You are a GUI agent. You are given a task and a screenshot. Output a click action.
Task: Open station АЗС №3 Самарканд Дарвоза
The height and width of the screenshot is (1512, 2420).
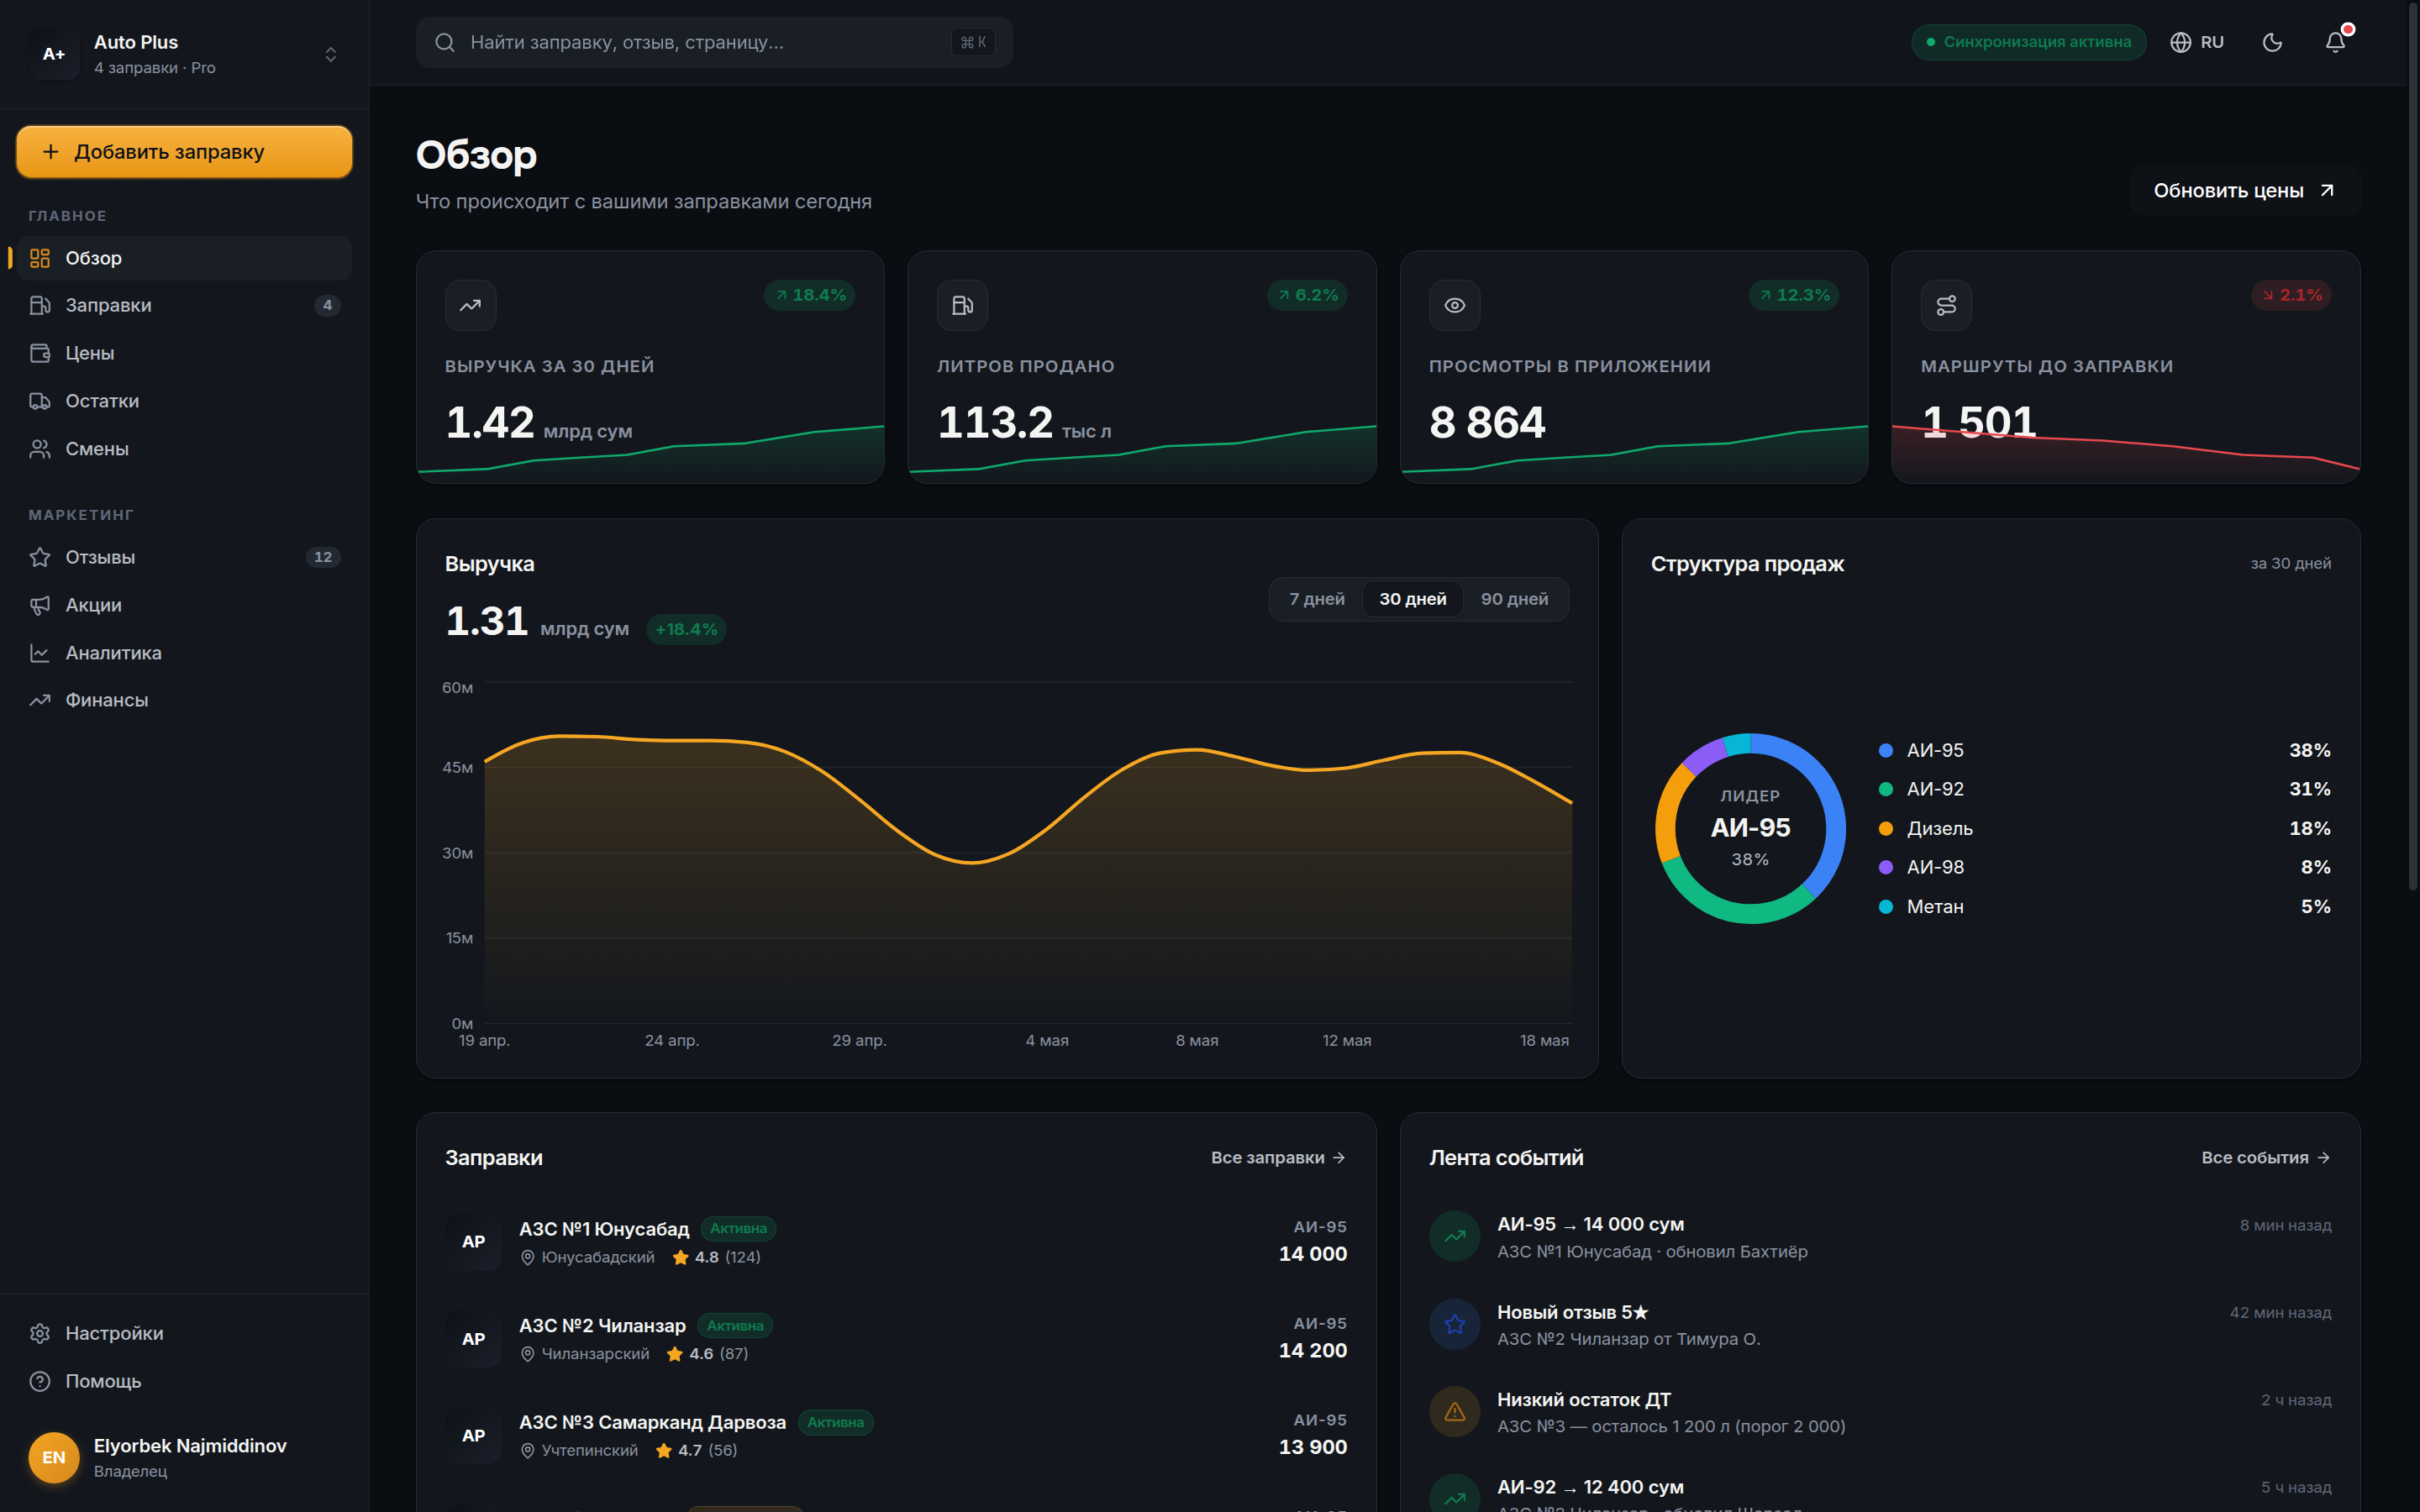click(x=896, y=1435)
